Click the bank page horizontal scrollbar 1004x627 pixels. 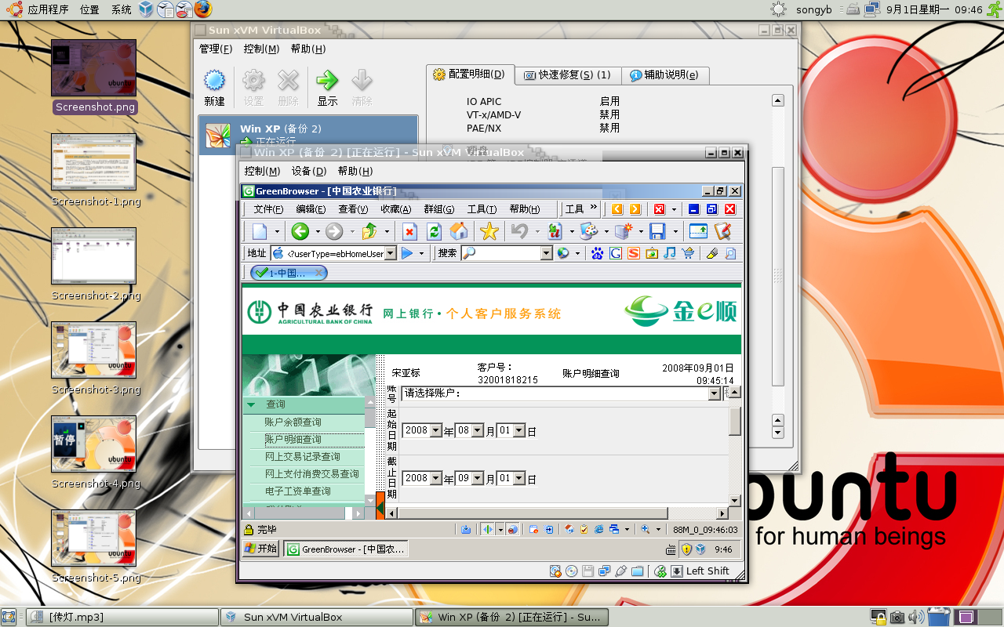point(558,513)
